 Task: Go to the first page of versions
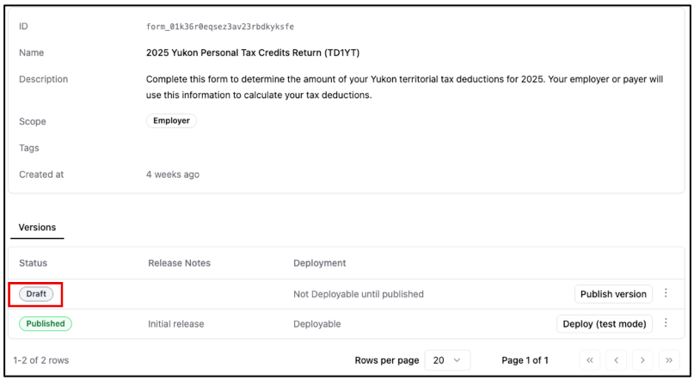point(590,360)
